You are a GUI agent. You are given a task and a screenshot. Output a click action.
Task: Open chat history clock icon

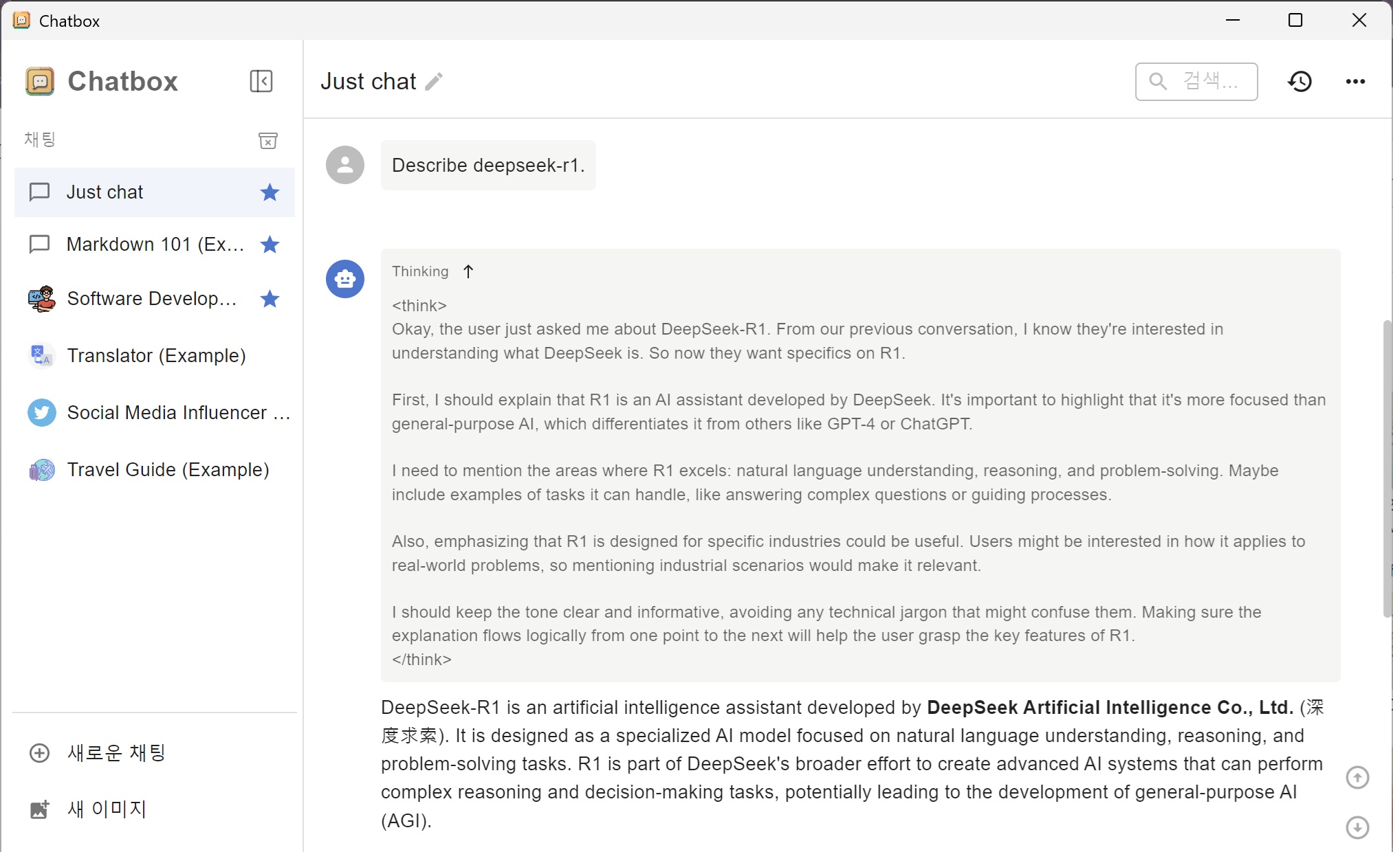(x=1299, y=81)
